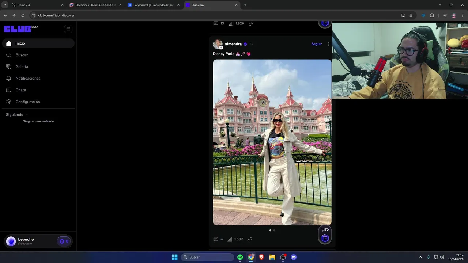Open comments on previous post with 13
The height and width of the screenshot is (263, 468).
coord(219,23)
